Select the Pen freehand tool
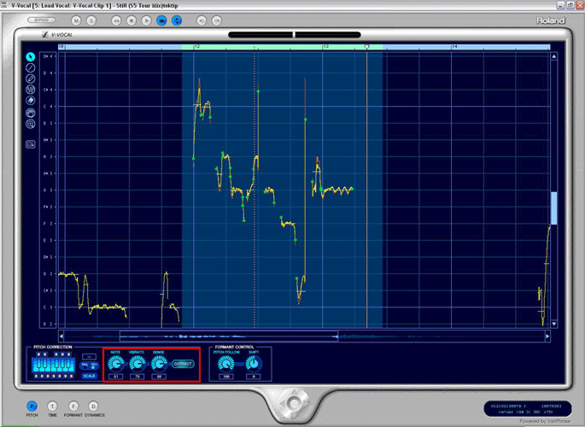Viewport: 585px width, 427px height. 31,79
